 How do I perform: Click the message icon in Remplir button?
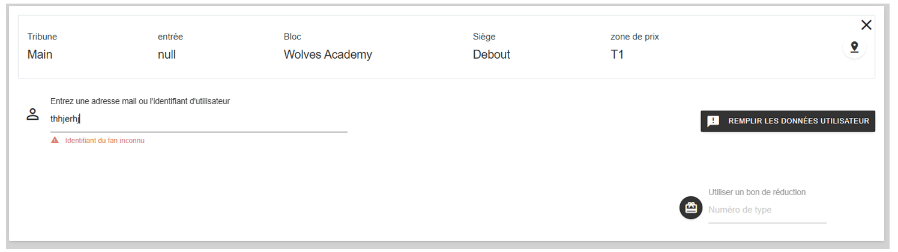coord(713,122)
